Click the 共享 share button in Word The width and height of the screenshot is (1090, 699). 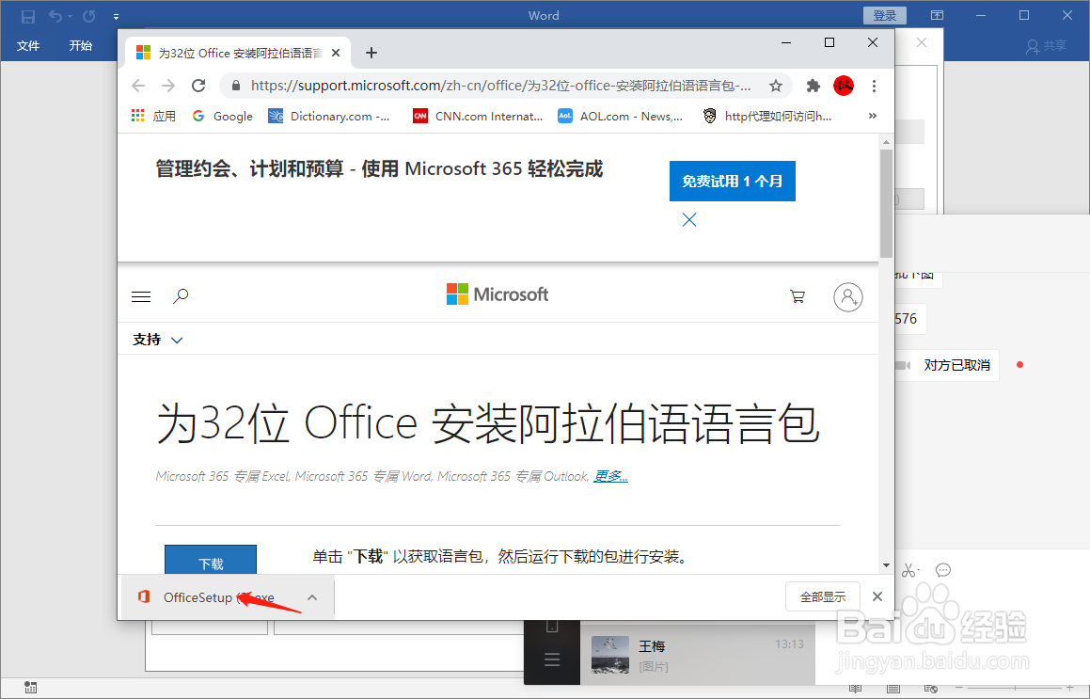pyautogui.click(x=1046, y=46)
